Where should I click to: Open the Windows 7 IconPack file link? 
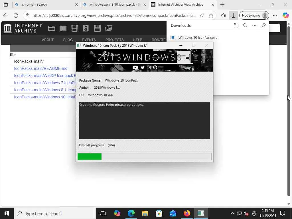(45, 83)
